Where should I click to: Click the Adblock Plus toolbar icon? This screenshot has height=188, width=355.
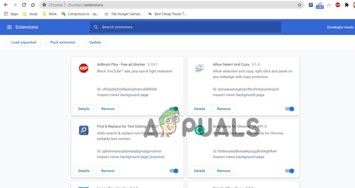(x=338, y=5)
